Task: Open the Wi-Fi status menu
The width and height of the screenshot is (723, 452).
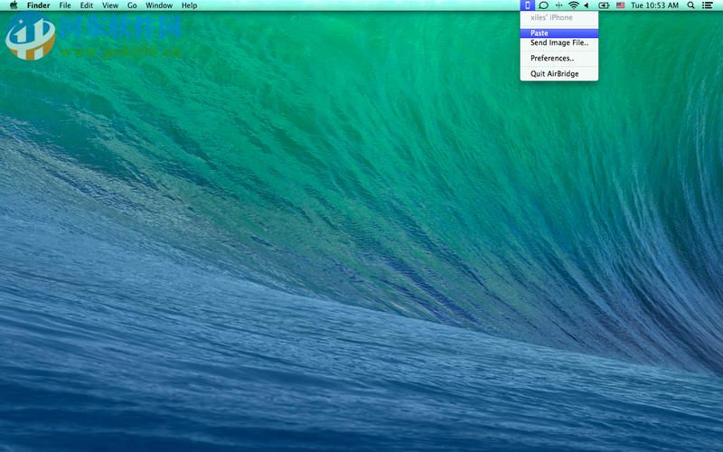Action: pyautogui.click(x=574, y=5)
